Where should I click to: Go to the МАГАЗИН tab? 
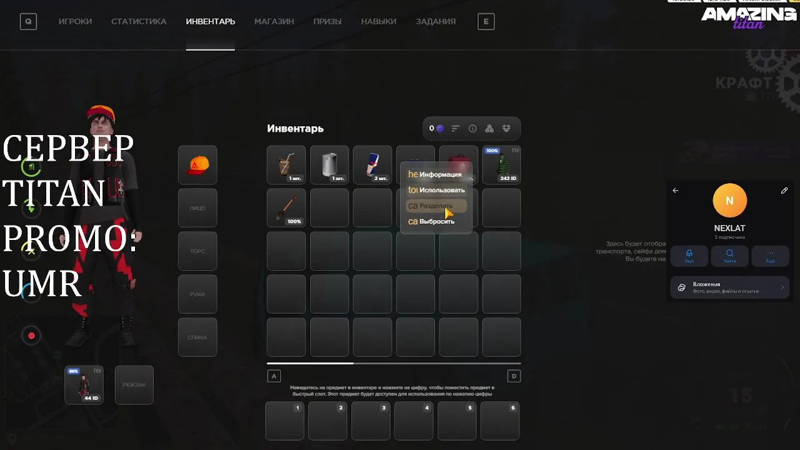coord(274,21)
